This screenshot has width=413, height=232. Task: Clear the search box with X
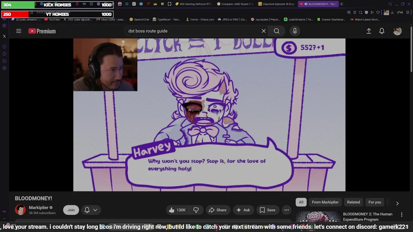coord(264,31)
